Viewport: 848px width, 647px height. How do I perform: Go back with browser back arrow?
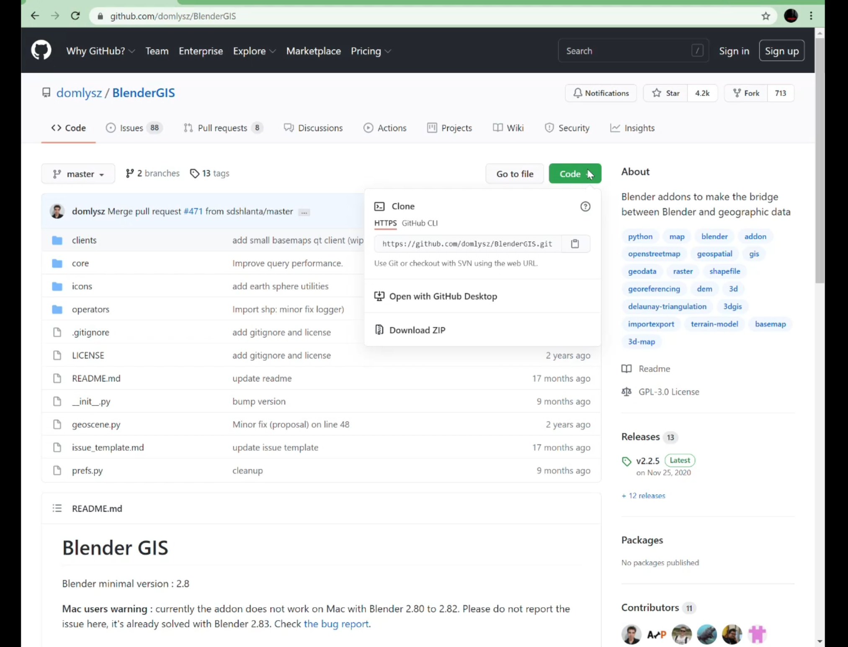tap(35, 16)
